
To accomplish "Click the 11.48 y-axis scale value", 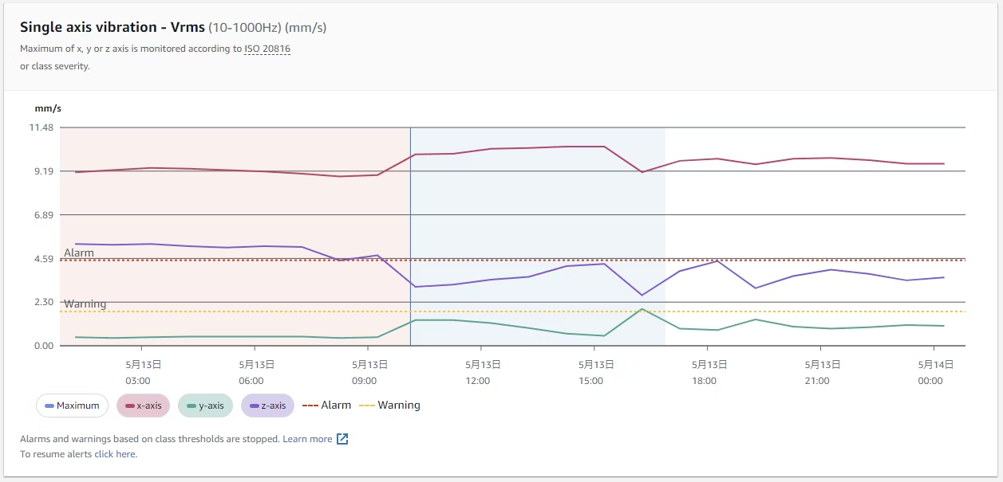I will (41, 127).
